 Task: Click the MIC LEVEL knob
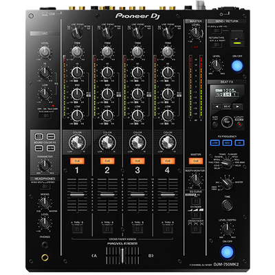click(x=45, y=52)
